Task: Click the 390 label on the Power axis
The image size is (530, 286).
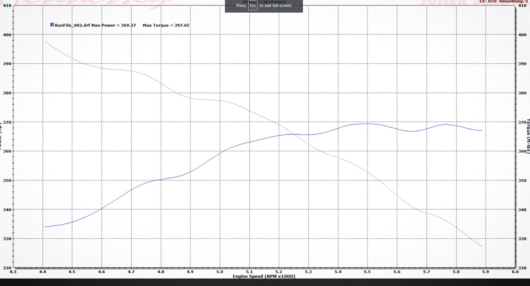Action: [7, 64]
